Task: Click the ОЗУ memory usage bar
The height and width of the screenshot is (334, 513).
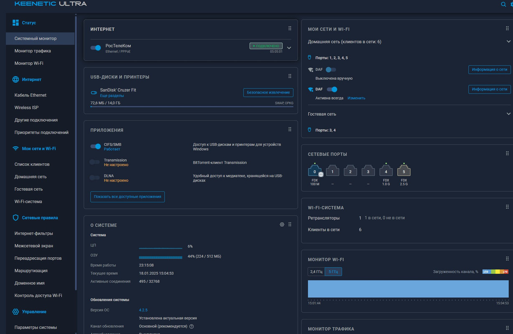Action: coord(160,257)
